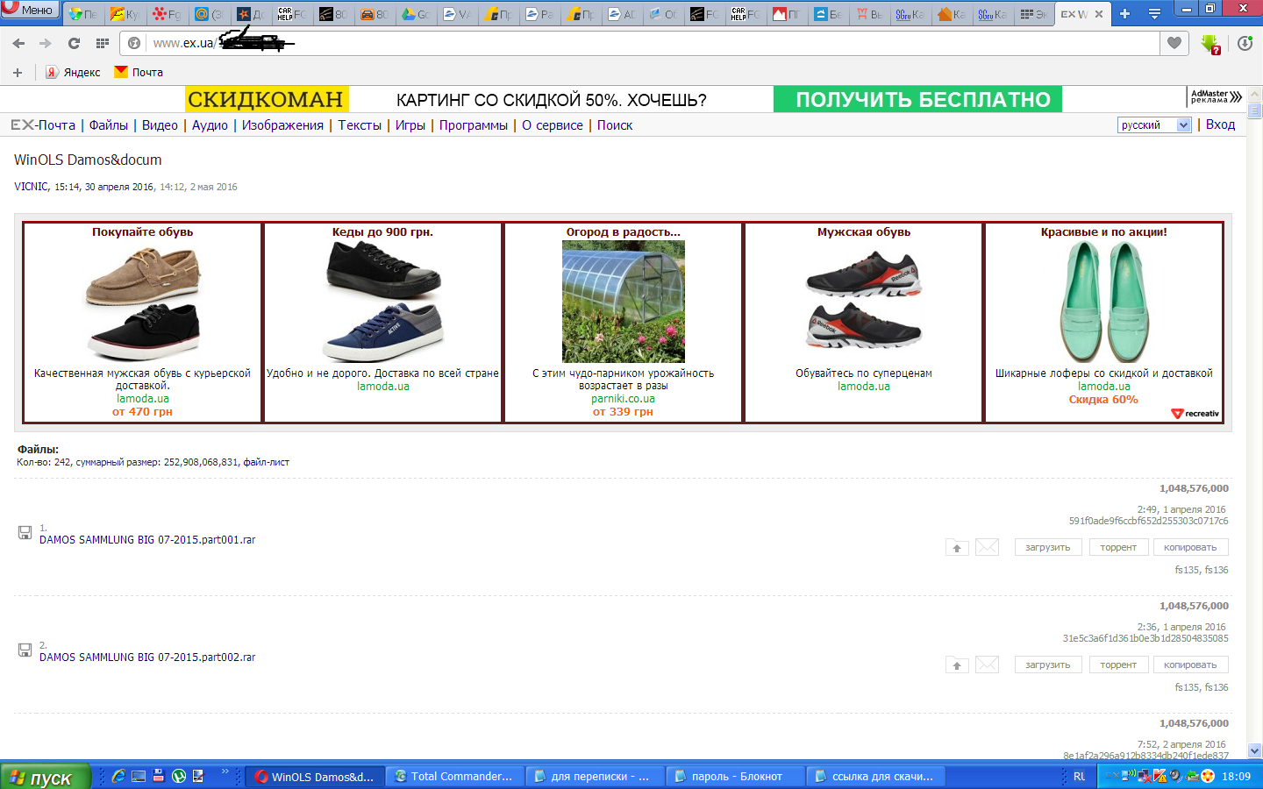Open the Opera Меню button
Viewport: 1263px width, 789px height.
point(31,11)
